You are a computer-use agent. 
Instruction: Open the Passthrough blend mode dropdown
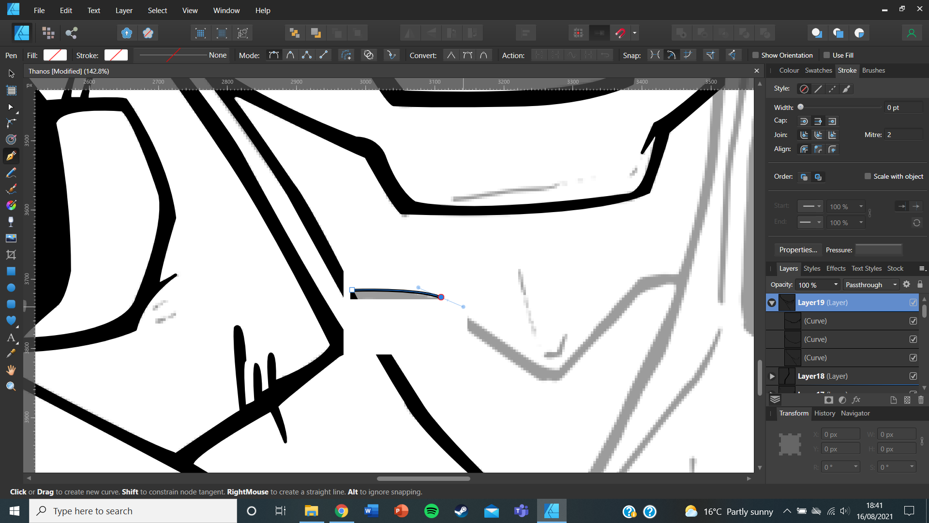tap(871, 285)
